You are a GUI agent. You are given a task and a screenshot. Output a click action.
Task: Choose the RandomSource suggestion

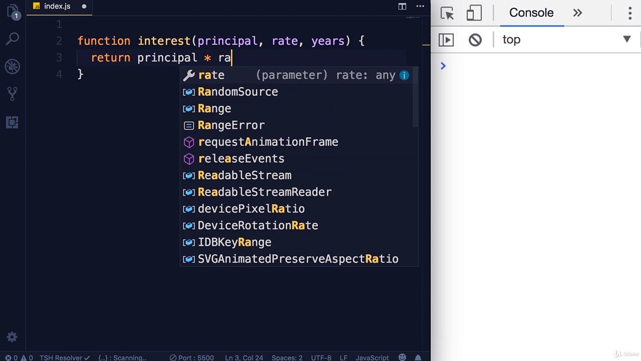tap(296, 92)
